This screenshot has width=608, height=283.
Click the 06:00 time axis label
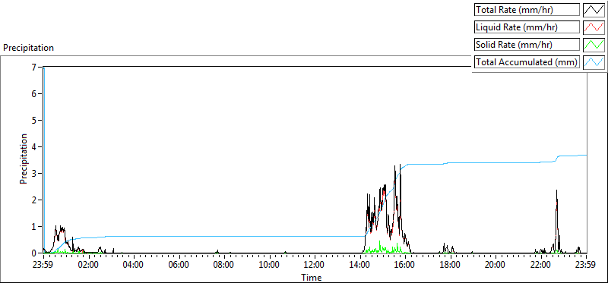[179, 266]
